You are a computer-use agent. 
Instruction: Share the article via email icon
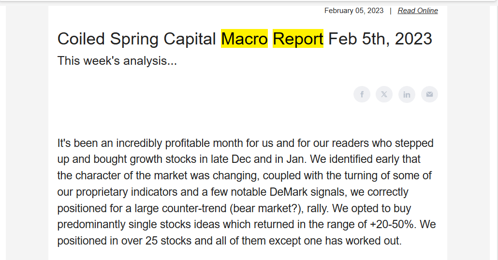click(429, 94)
